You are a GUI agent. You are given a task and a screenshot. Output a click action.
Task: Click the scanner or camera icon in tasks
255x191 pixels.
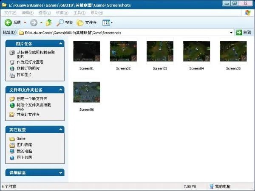tap(12, 53)
